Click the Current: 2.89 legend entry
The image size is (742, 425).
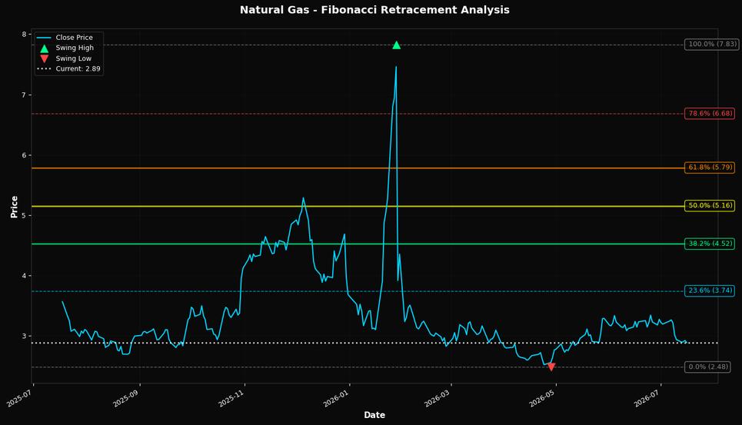coord(68,69)
